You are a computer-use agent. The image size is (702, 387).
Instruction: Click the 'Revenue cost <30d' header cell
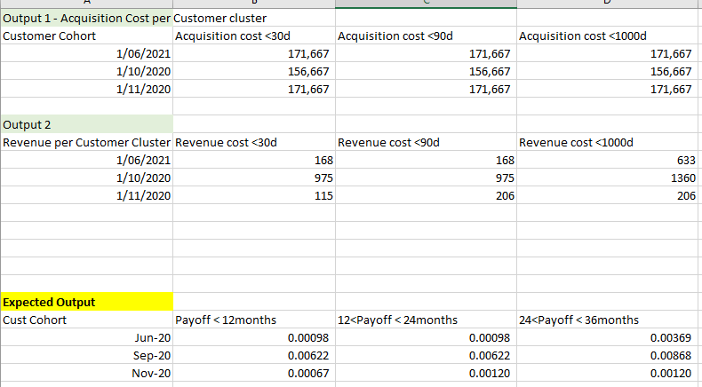[254, 142]
